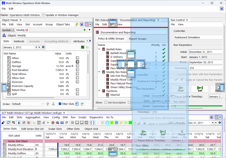Click the refresh icon beside Filter Slots

coord(82,104)
